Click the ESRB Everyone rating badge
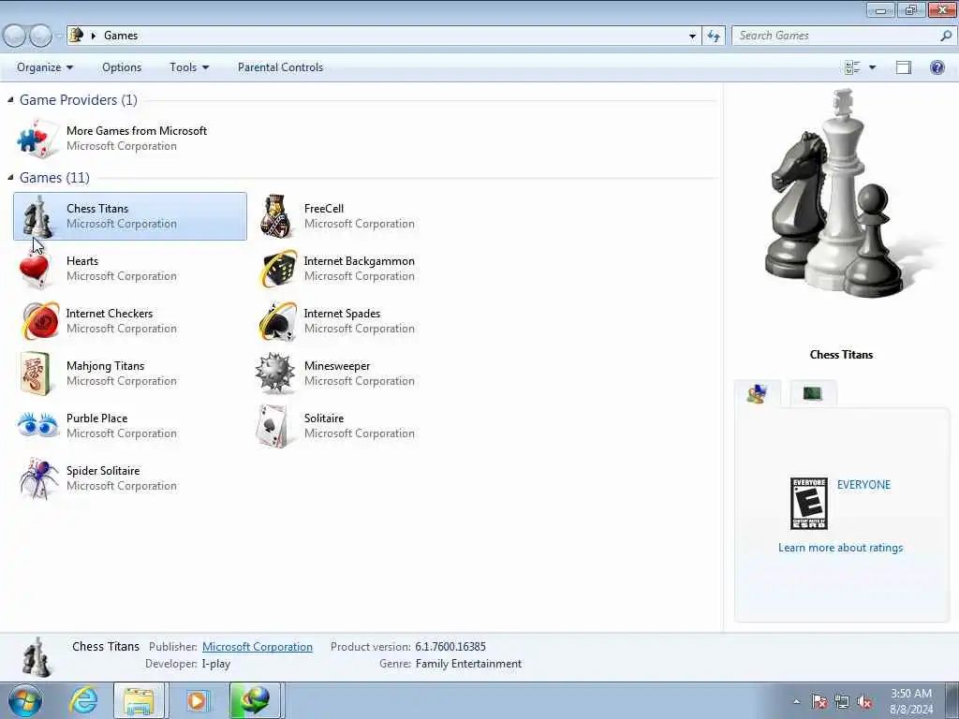The width and height of the screenshot is (959, 719). click(808, 503)
